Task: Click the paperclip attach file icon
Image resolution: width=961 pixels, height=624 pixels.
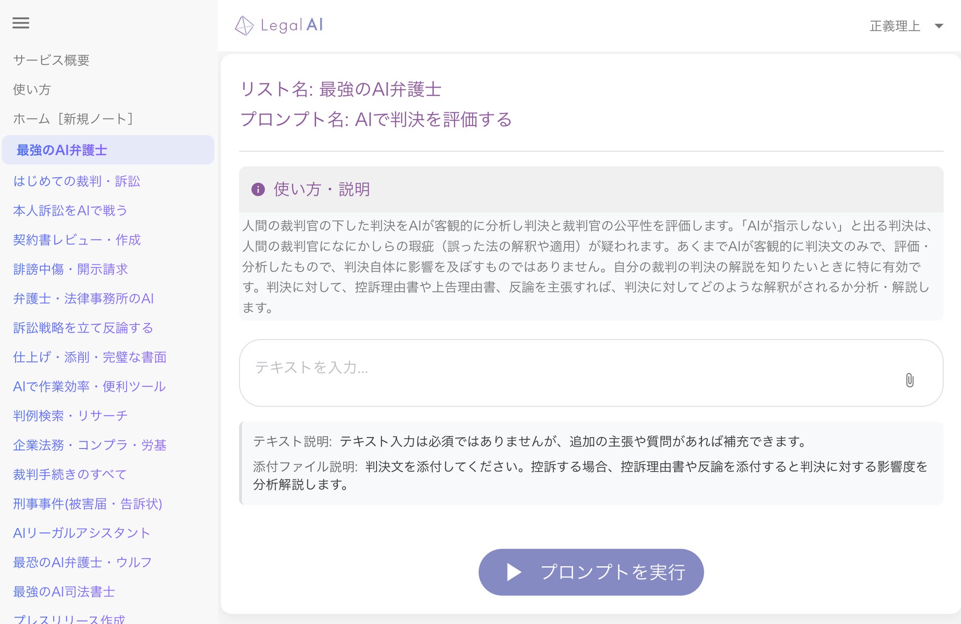Action: tap(910, 380)
